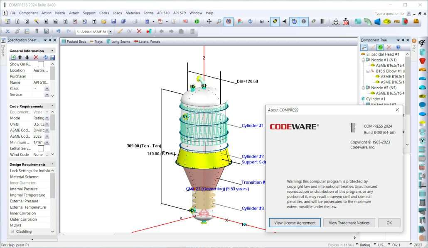The width and height of the screenshot is (428, 248).
Task: Click the running man icon in right sidebar
Action: [x=422, y=43]
